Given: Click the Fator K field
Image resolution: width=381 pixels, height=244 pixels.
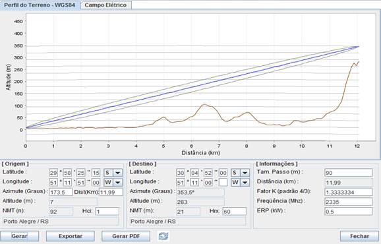Looking at the screenshot, I should 349,192.
